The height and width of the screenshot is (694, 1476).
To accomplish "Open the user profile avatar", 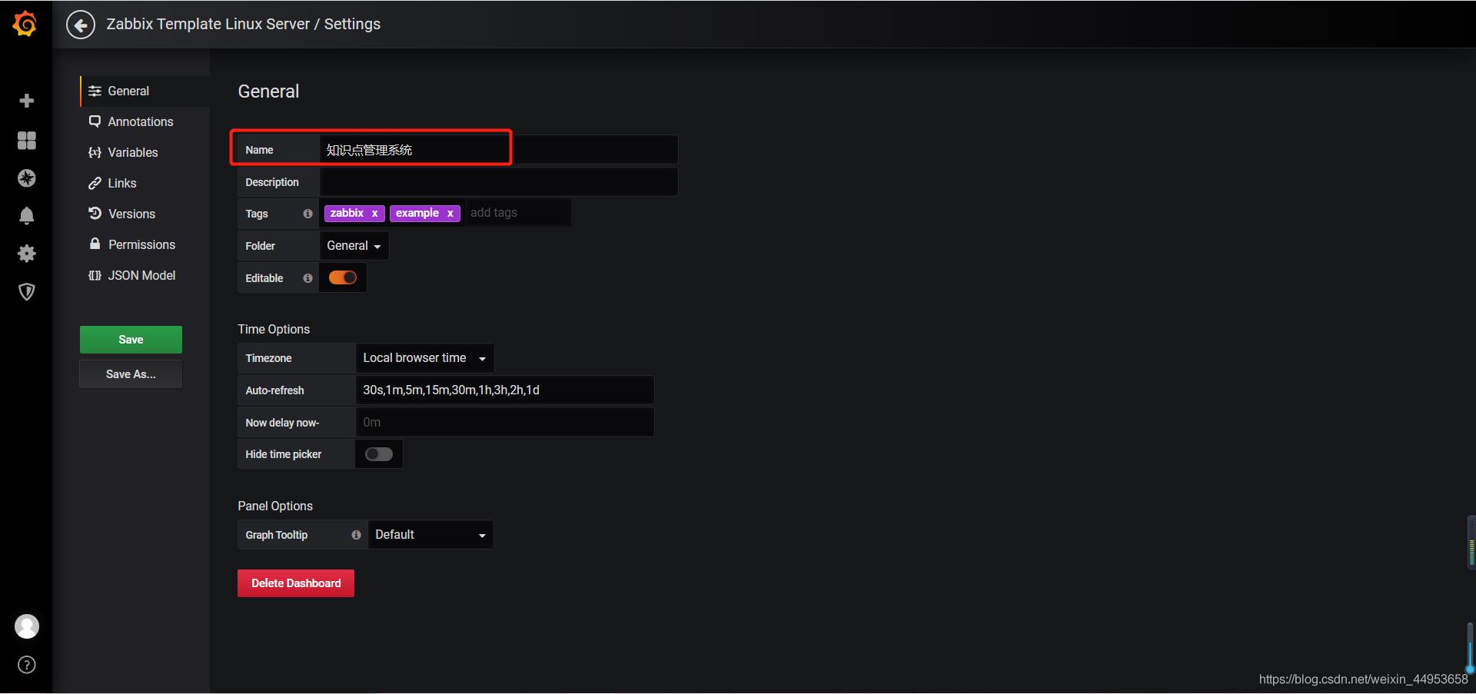I will [27, 626].
